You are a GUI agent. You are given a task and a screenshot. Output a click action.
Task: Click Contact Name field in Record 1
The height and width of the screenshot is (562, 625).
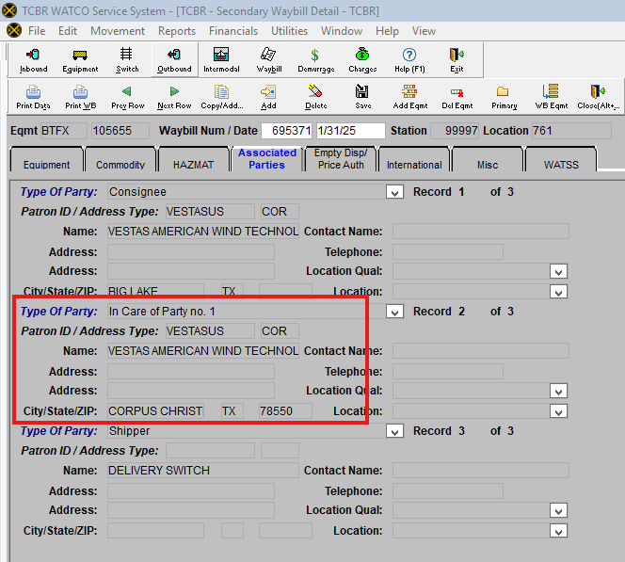coord(481,232)
